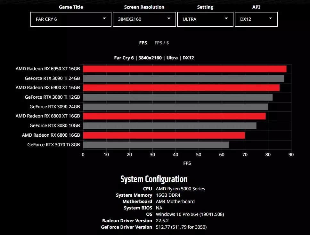
Task: Open the Game Title dropdown showing FAR CRY 6
Action: pos(71,19)
